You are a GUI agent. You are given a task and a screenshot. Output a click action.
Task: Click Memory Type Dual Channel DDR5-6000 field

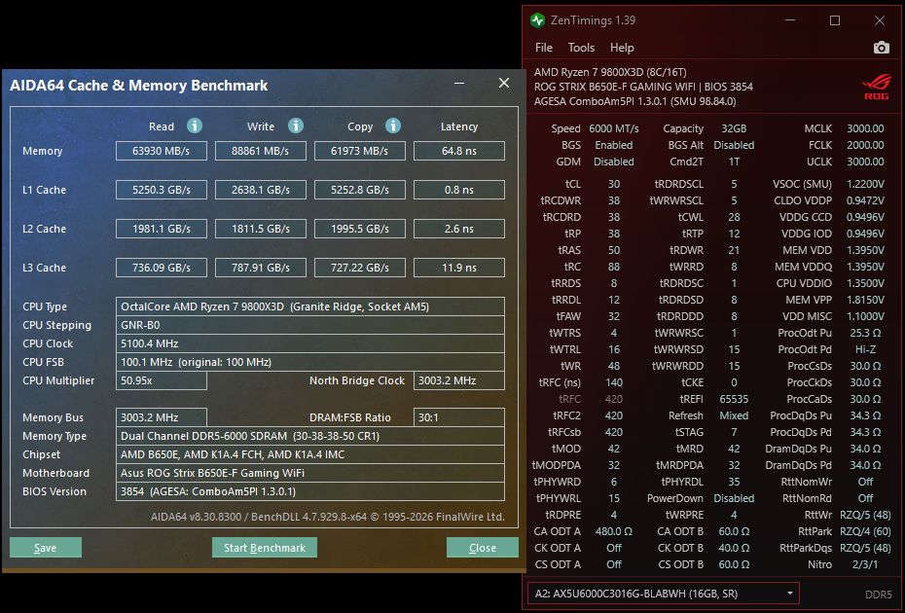click(310, 436)
